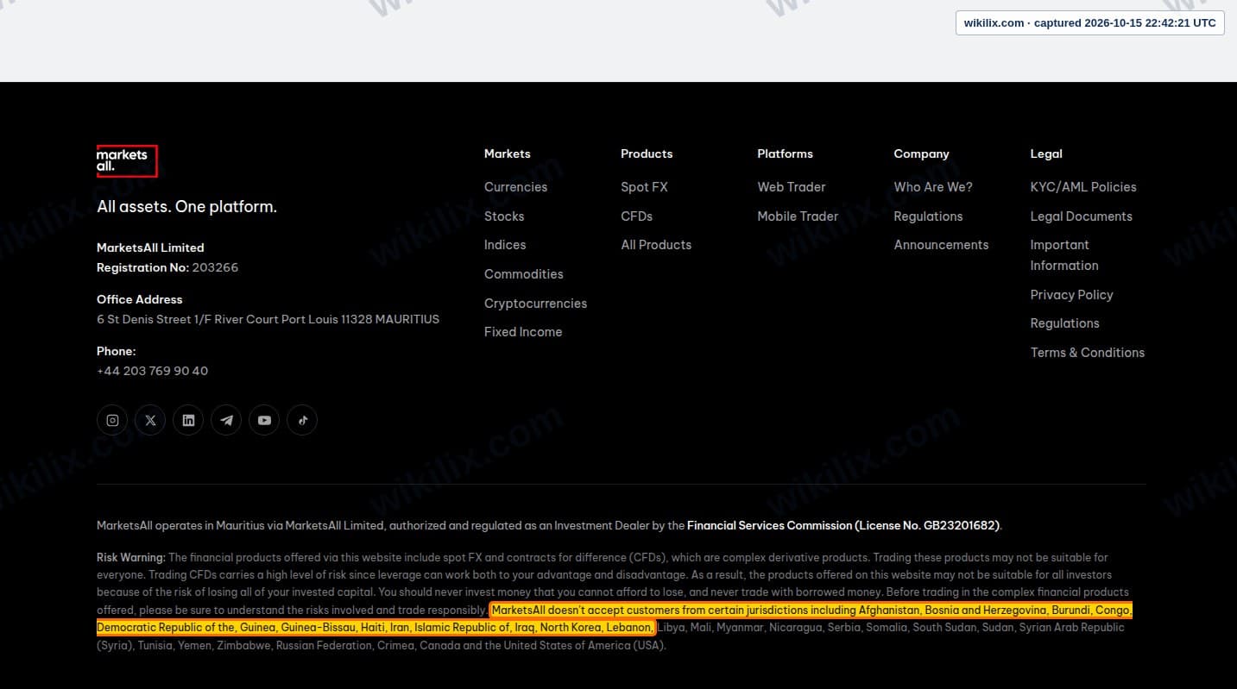Click the Legal column heading
The height and width of the screenshot is (689, 1237).
click(x=1046, y=153)
